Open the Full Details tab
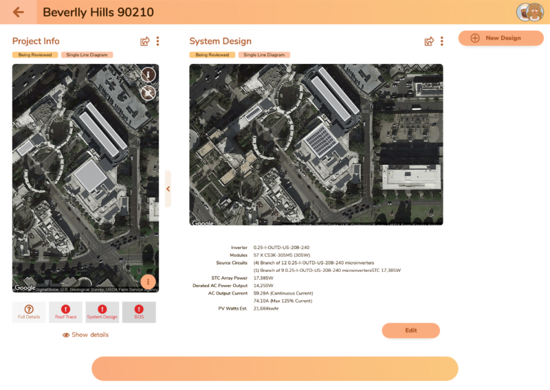 [29, 312]
